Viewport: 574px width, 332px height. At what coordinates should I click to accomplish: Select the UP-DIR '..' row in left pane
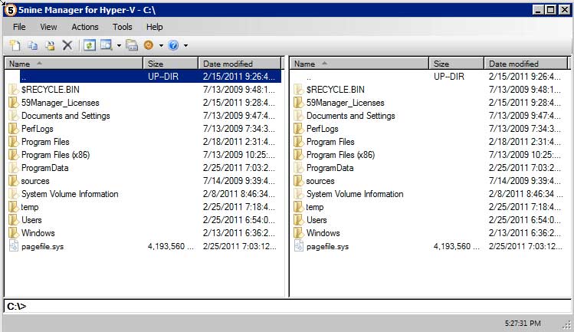click(150, 77)
